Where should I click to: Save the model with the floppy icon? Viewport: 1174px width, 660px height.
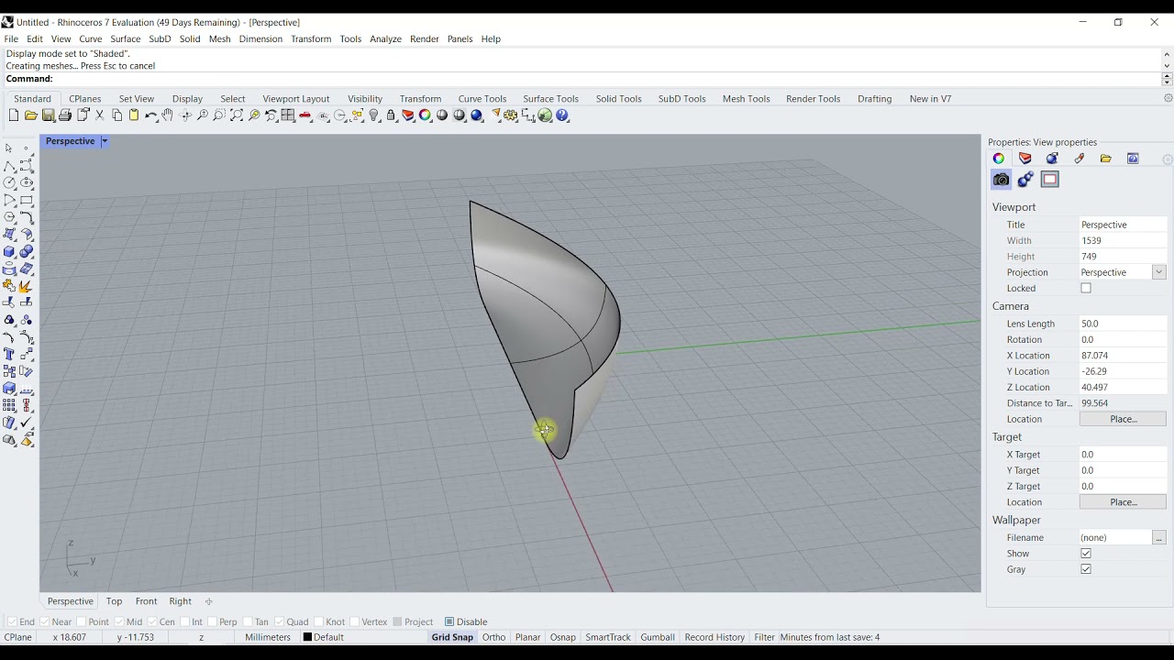click(48, 115)
